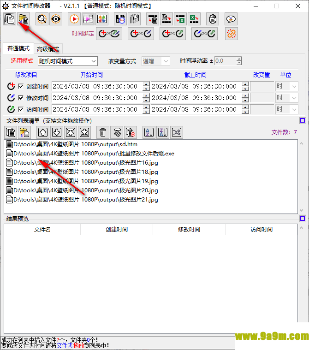The width and height of the screenshot is (309, 350).
Task: Click the 创建时间 start time field
Action: [x=97, y=86]
